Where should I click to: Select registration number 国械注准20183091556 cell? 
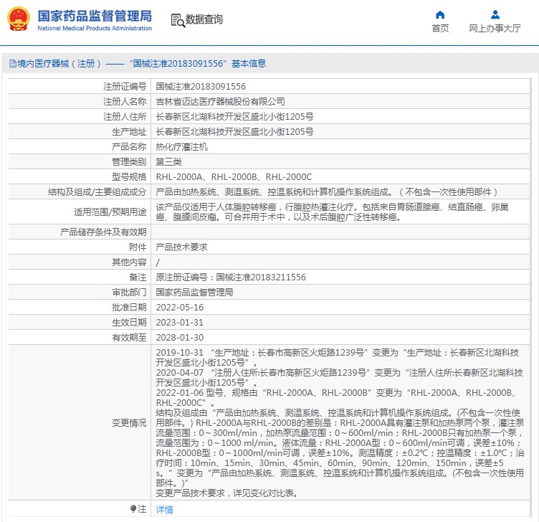pyautogui.click(x=201, y=86)
